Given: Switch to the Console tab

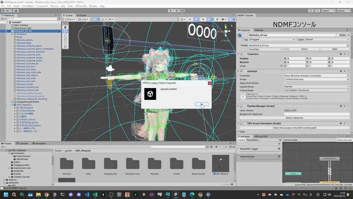Looking at the screenshot, I should pos(22,143).
